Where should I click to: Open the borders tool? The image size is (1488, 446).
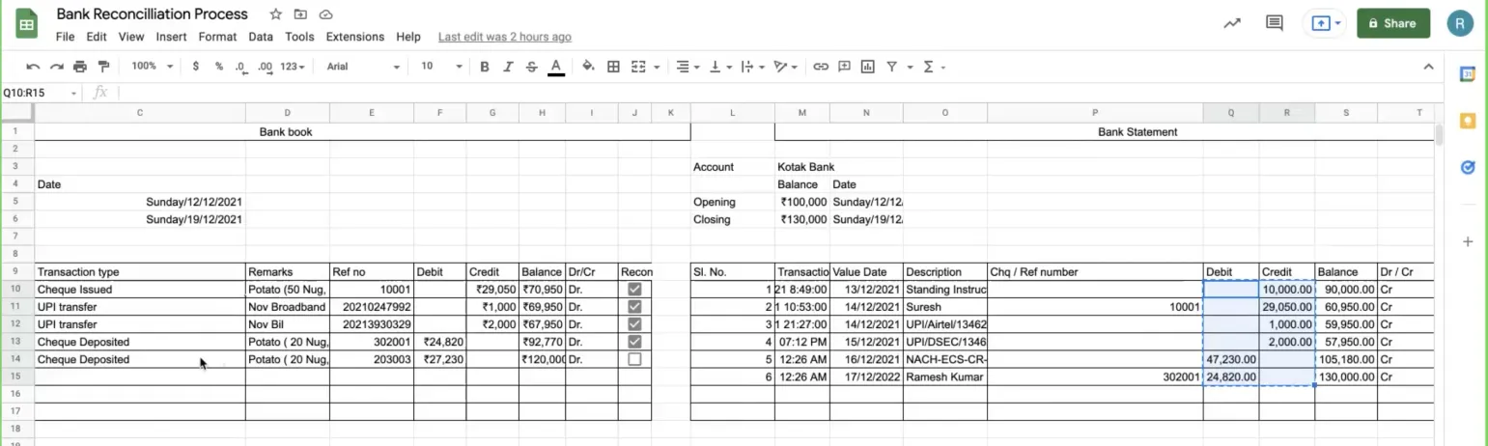pyautogui.click(x=613, y=67)
